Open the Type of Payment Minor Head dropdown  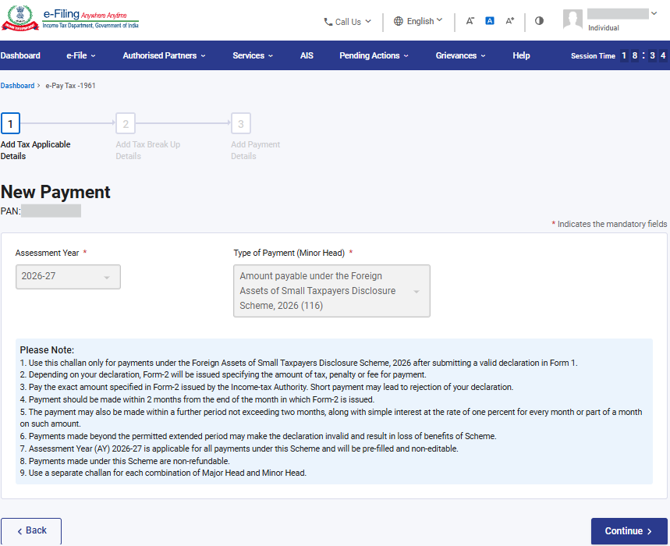(x=331, y=290)
